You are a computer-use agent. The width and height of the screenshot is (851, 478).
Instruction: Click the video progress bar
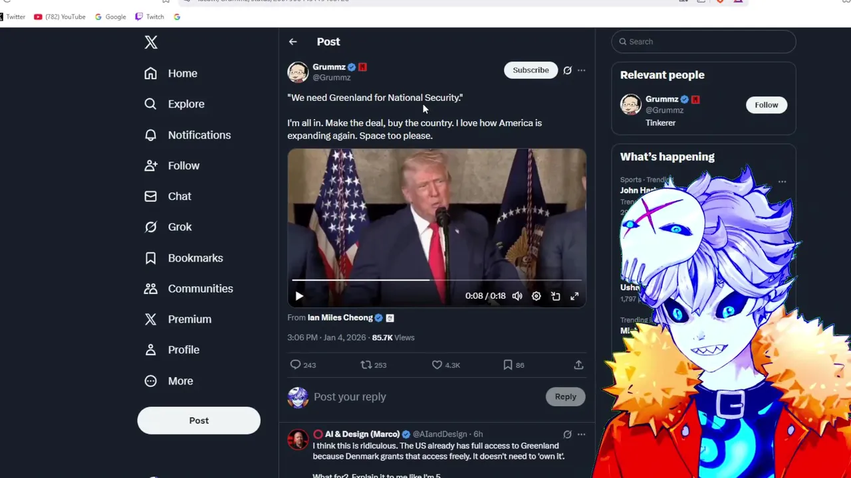click(x=437, y=280)
